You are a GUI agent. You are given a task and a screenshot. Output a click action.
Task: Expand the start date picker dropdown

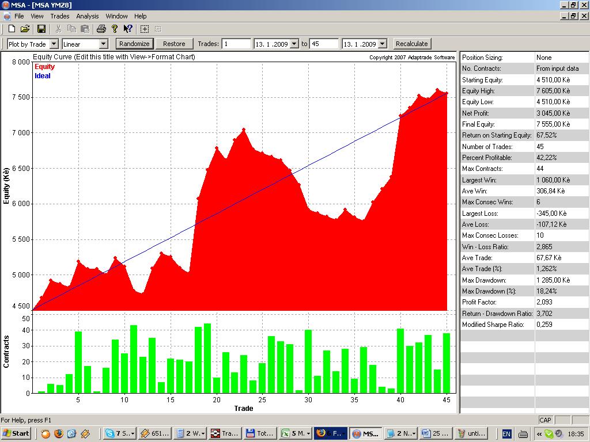tap(294, 44)
